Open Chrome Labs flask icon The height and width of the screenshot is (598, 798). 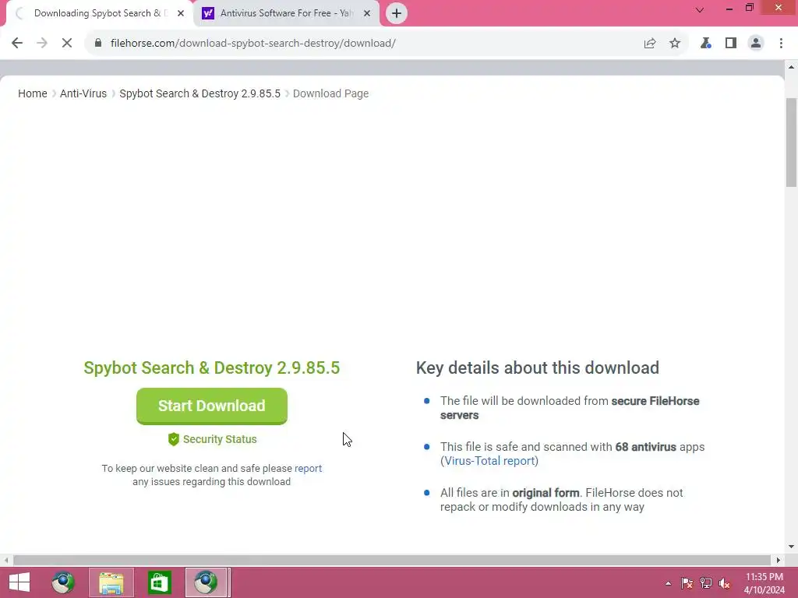click(705, 44)
